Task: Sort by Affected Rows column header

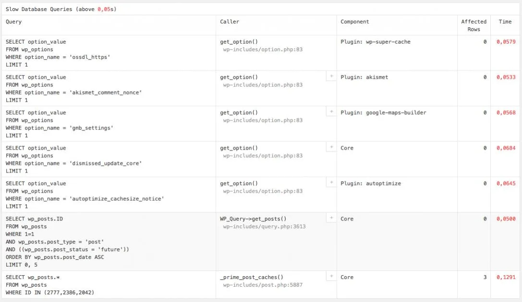Action: point(473,25)
